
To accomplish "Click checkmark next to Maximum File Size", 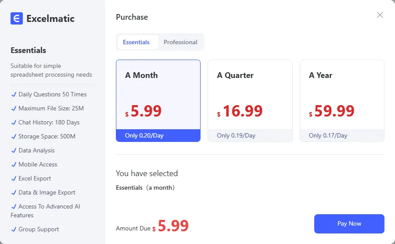I will (x=14, y=108).
